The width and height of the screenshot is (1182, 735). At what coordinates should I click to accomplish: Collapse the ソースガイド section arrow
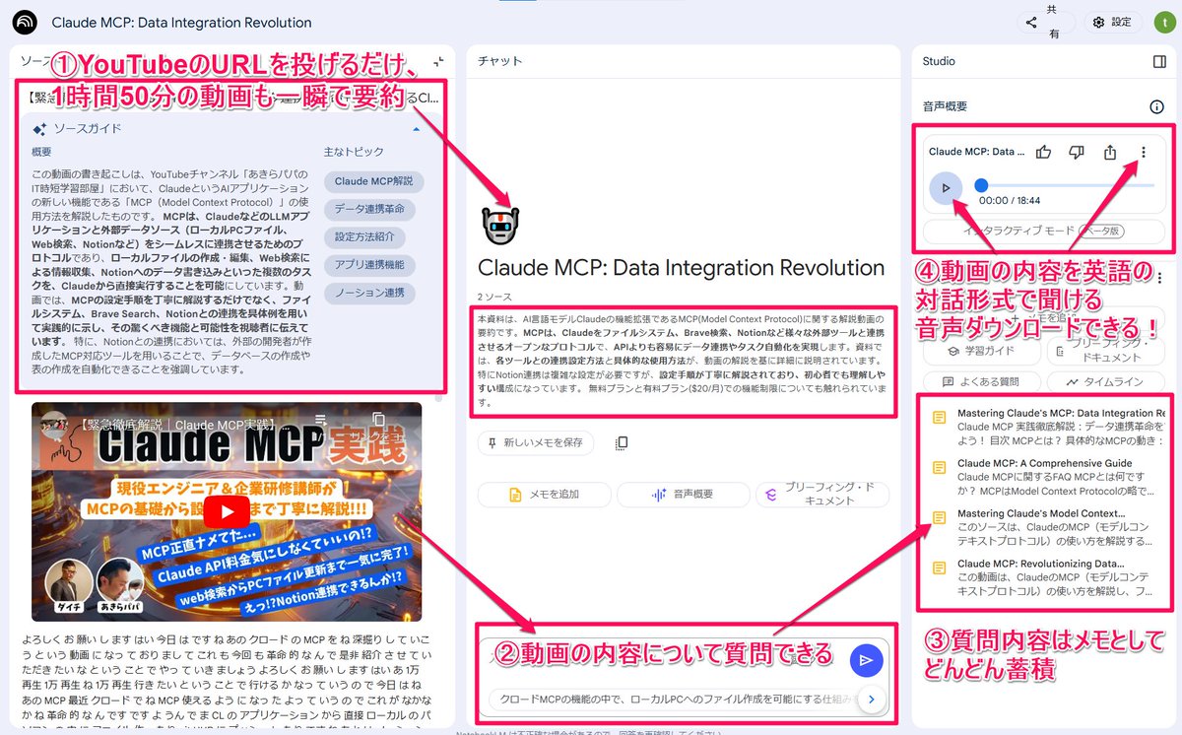pyautogui.click(x=416, y=128)
